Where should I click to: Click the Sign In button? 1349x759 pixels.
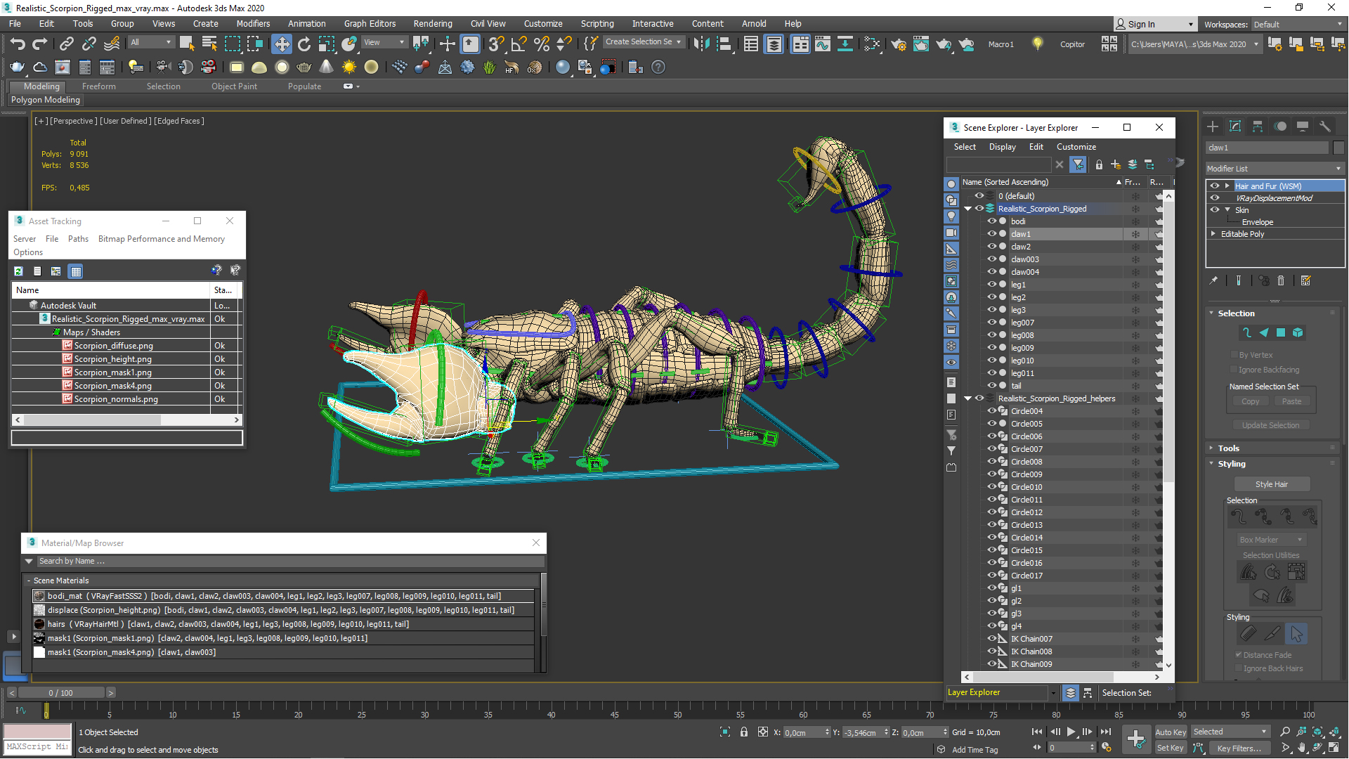(x=1155, y=25)
